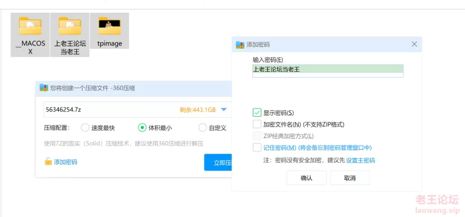Cancel with the 取消 button

350,178
